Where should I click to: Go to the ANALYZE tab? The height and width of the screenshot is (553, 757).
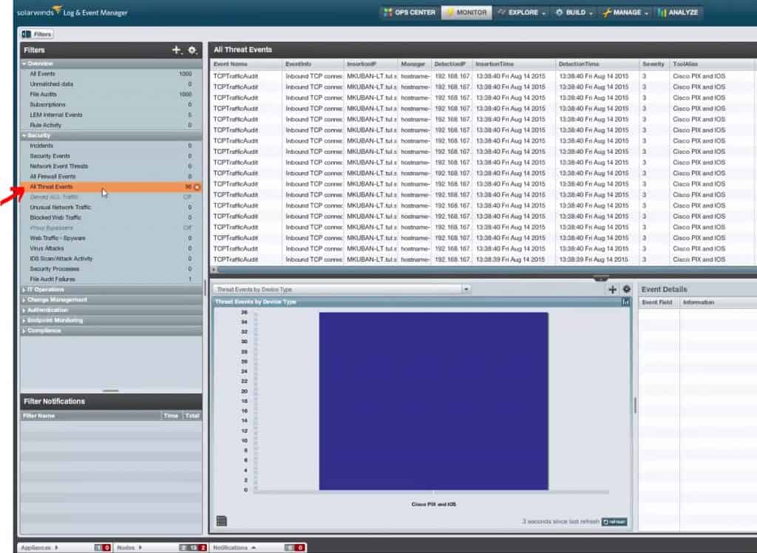pyautogui.click(x=679, y=13)
